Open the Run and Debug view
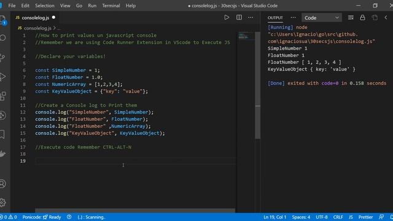The width and height of the screenshot is (393, 221). [x=2, y=77]
